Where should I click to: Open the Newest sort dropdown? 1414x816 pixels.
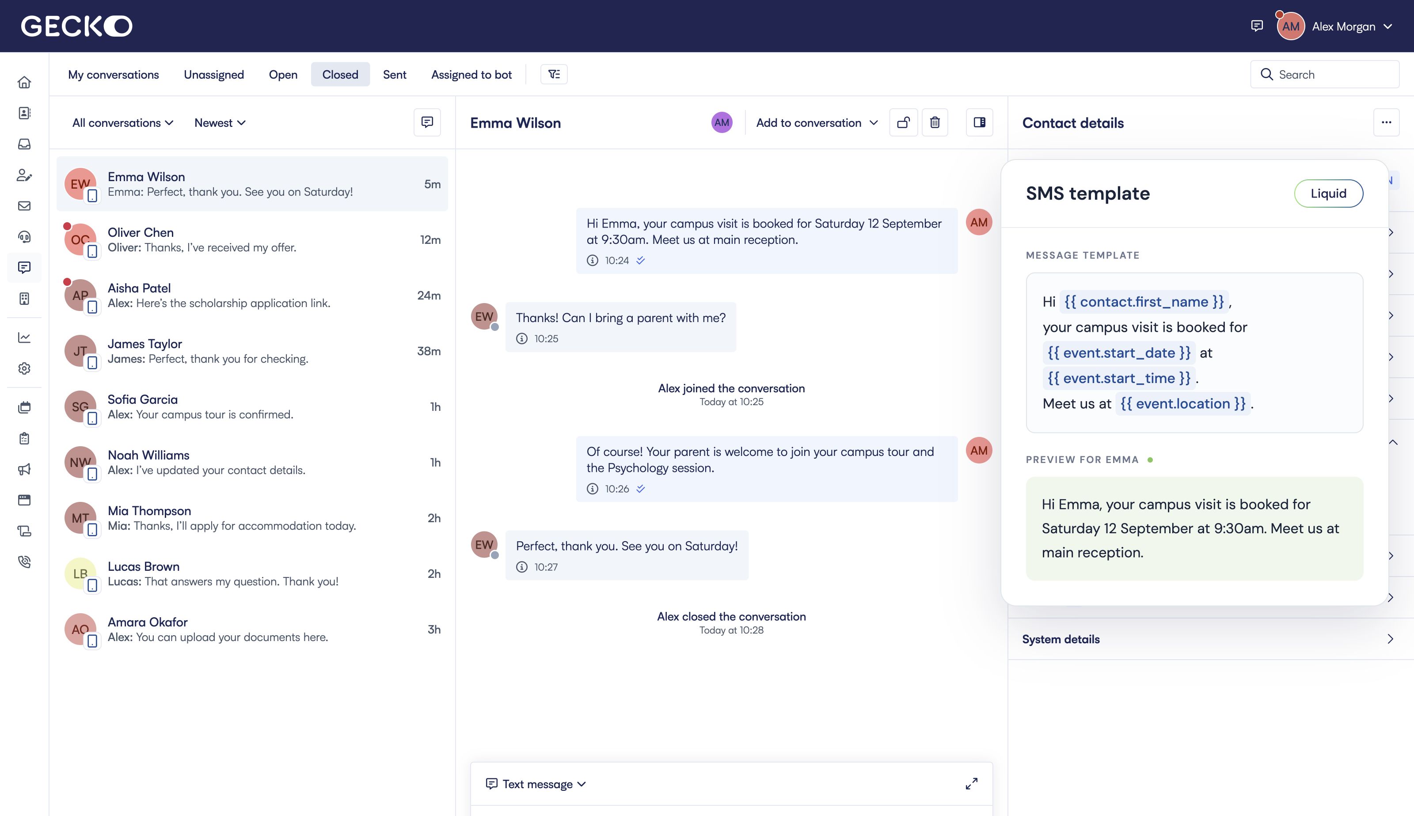[220, 123]
